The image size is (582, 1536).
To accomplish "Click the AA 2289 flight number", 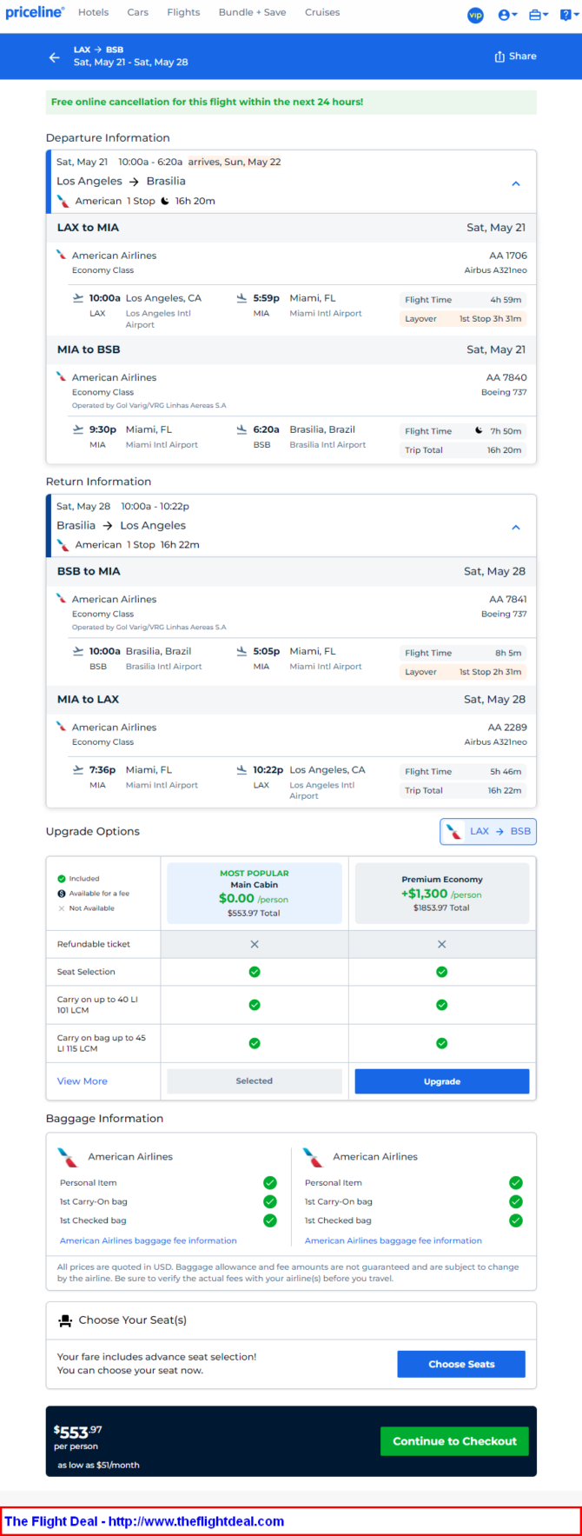I will (x=507, y=728).
